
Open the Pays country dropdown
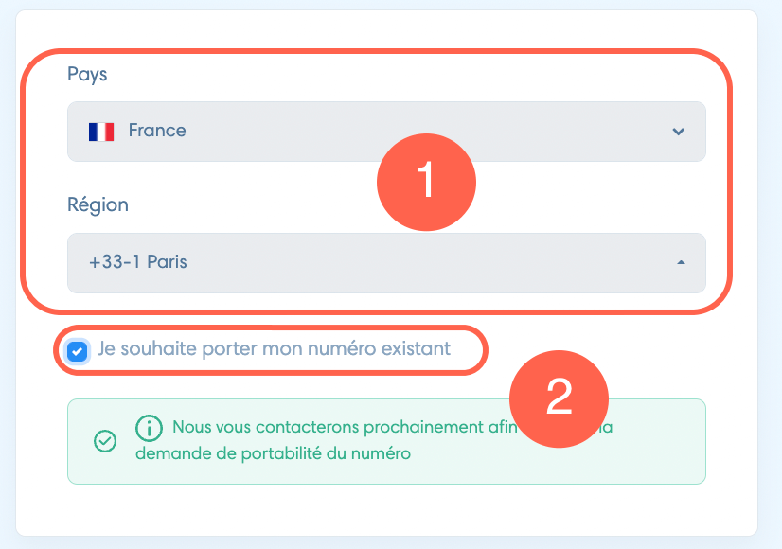(386, 132)
